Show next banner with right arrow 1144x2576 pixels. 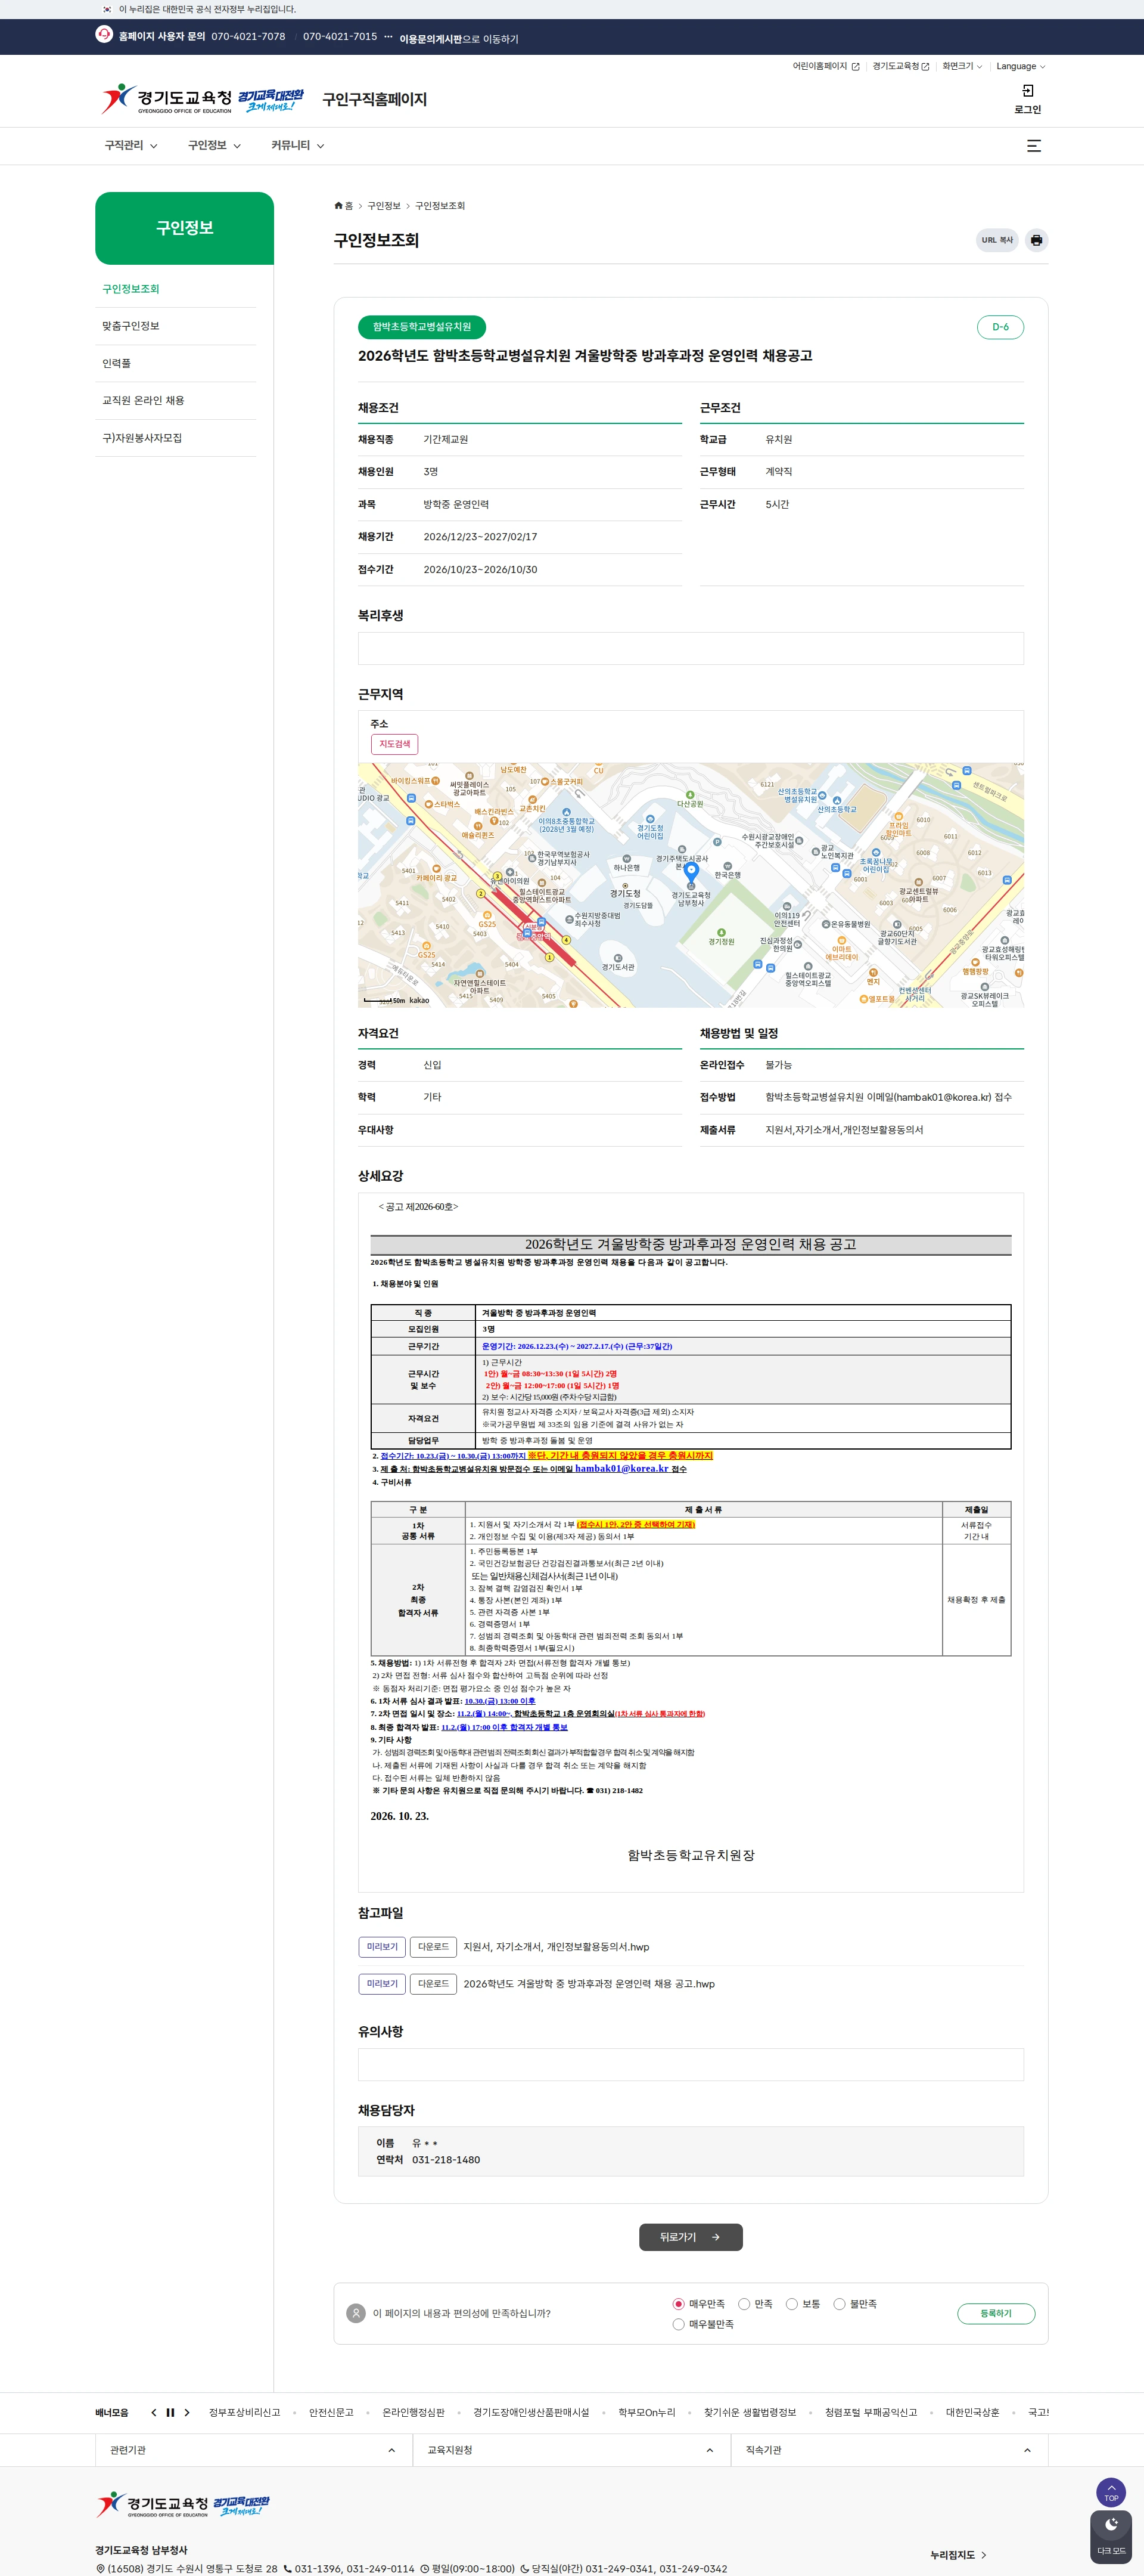pos(187,2413)
